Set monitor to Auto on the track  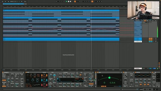[x=145, y=21]
